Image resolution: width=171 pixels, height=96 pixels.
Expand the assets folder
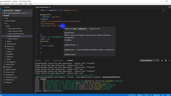pyautogui.click(x=9, y=41)
